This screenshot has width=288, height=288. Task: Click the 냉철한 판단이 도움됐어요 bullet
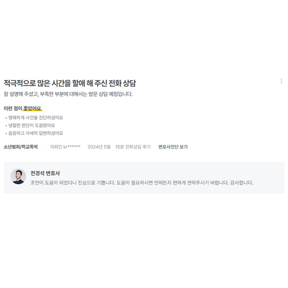31,125
